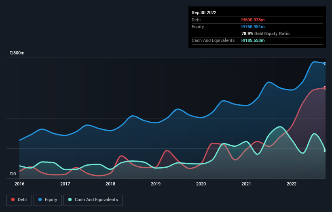Click the ₪185.553m cash value
The width and height of the screenshot is (332, 212).
click(x=253, y=40)
